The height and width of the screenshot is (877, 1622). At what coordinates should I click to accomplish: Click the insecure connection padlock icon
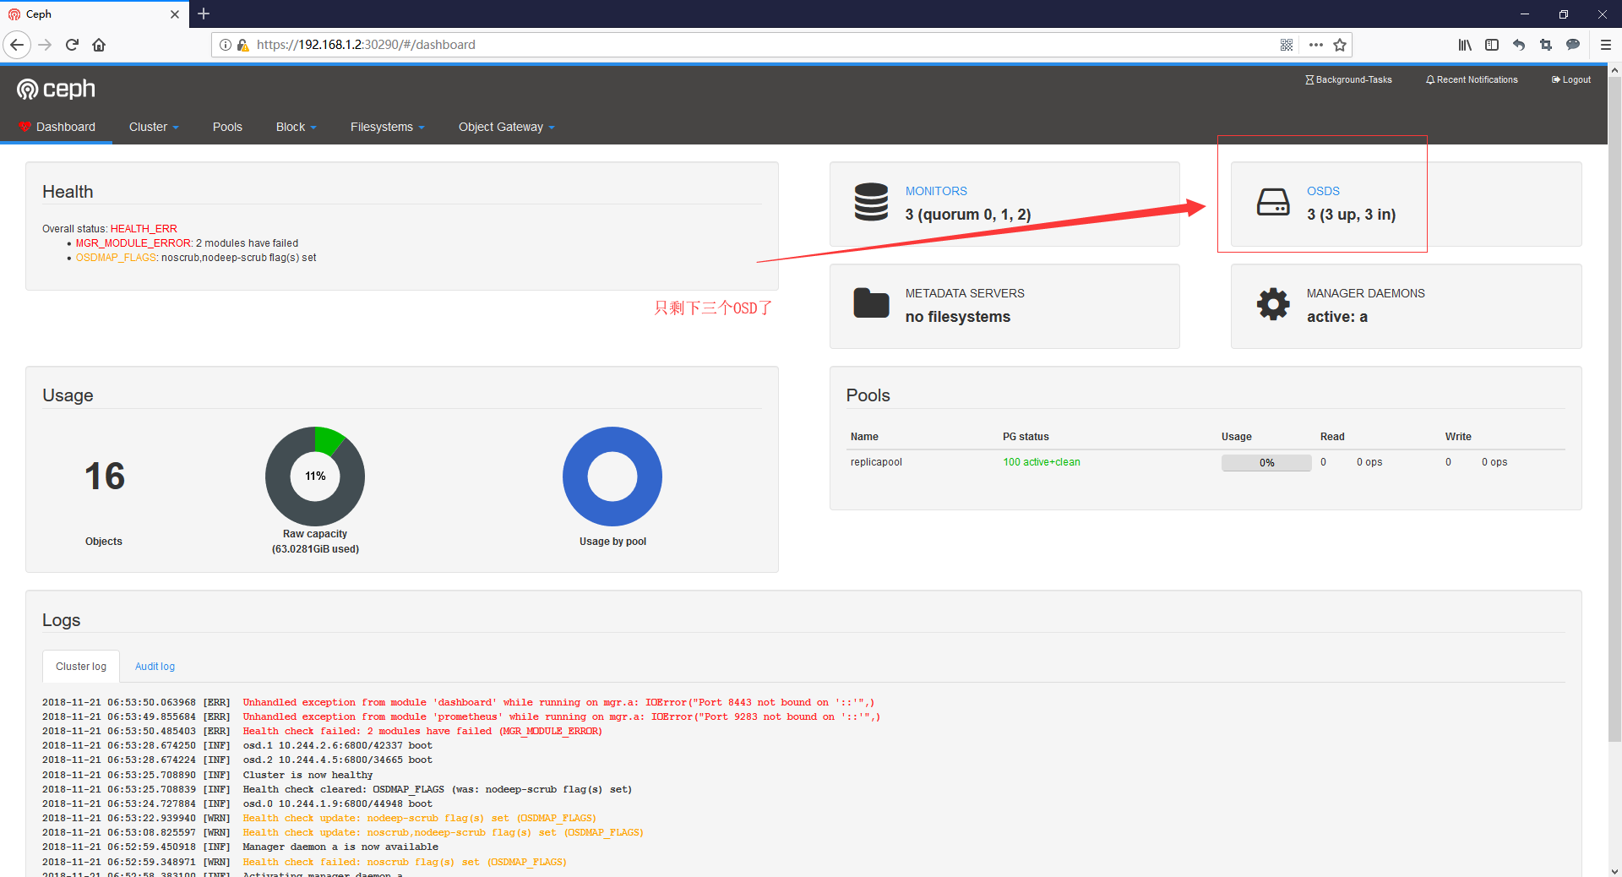click(242, 45)
